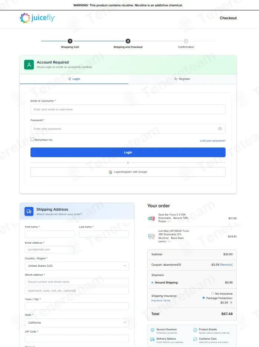The height and width of the screenshot is (347, 259).
Task: Tick the Remember me checkbox
Action: click(32, 139)
